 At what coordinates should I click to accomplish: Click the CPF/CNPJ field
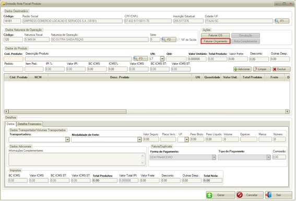click(148, 21)
